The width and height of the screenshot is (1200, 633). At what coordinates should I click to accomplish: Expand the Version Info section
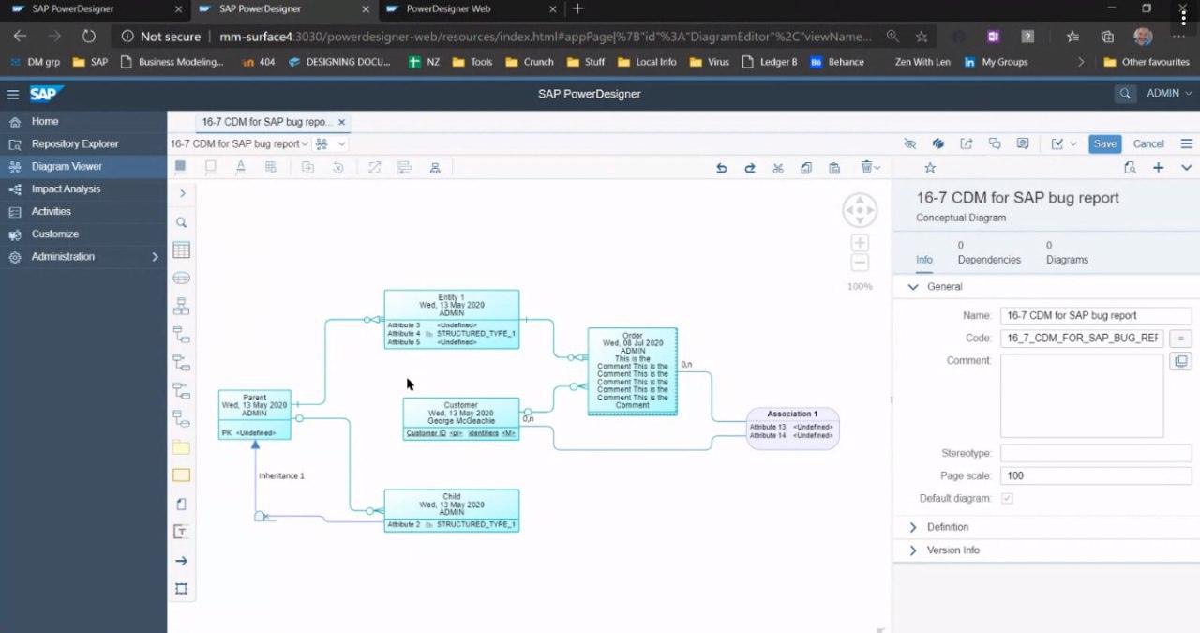point(913,550)
